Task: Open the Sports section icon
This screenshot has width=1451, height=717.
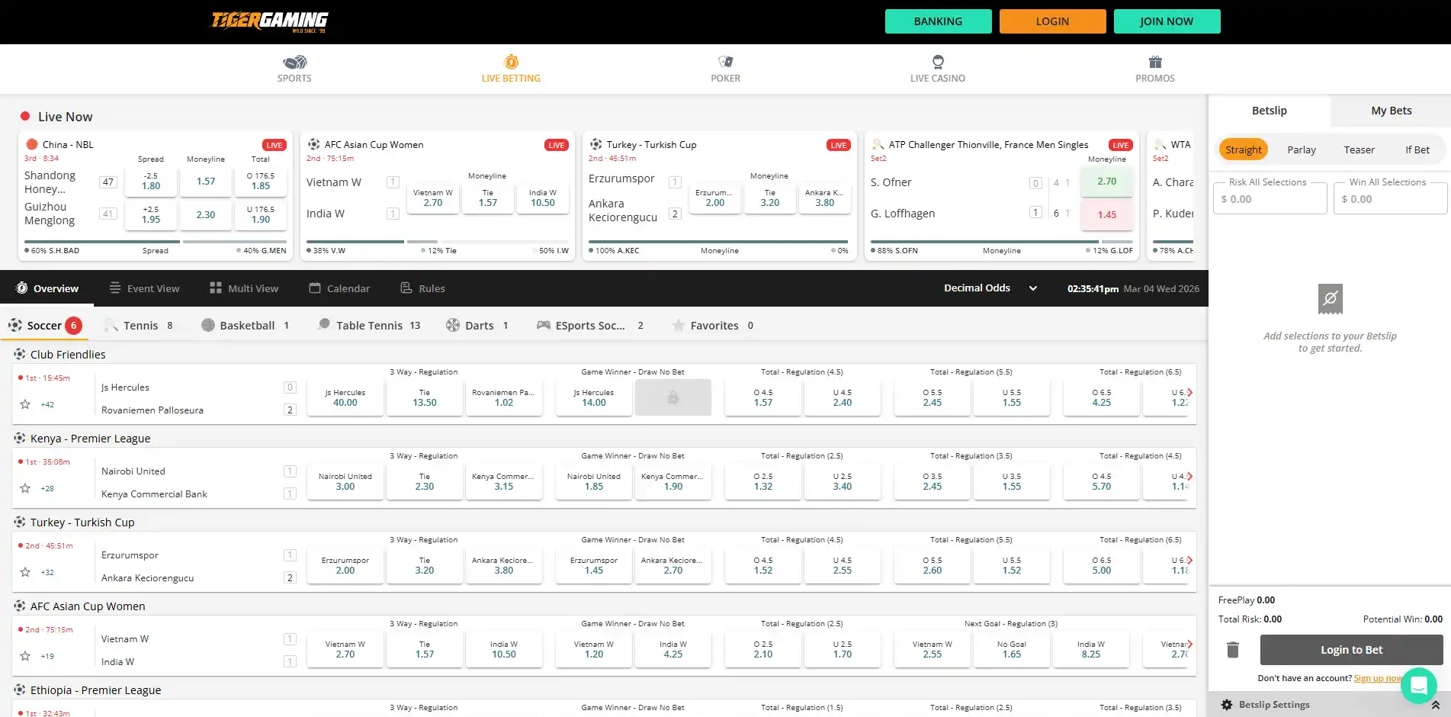Action: (294, 62)
